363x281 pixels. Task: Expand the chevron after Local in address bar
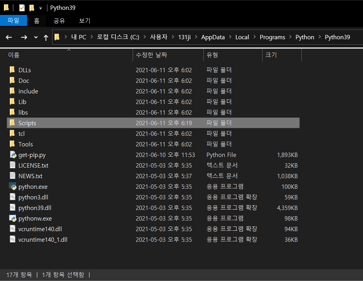coord(254,37)
